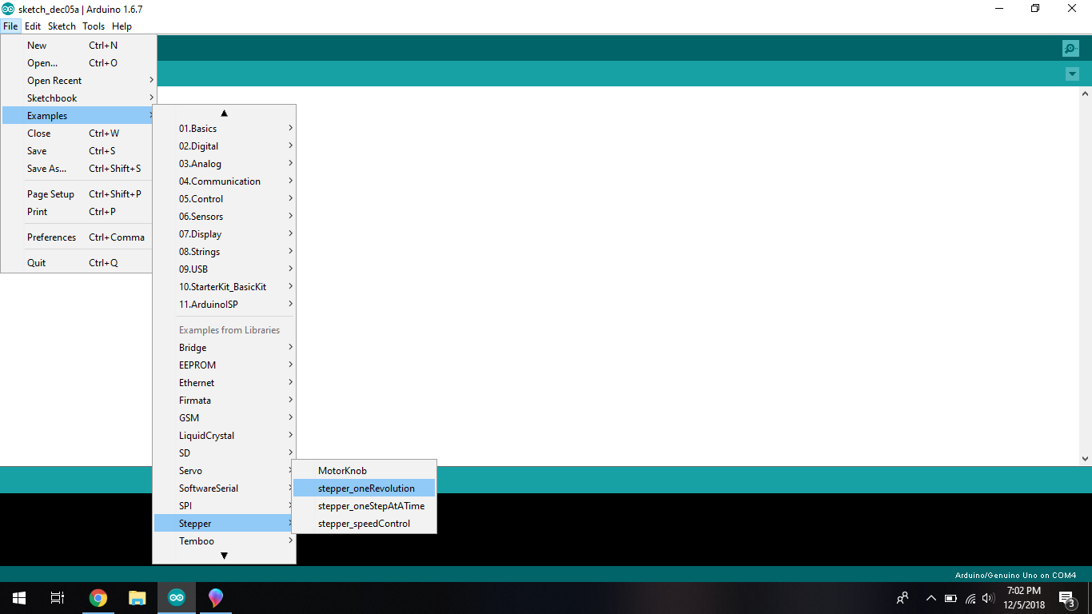Choose Open... from the File menu
The width and height of the screenshot is (1092, 614).
point(78,63)
